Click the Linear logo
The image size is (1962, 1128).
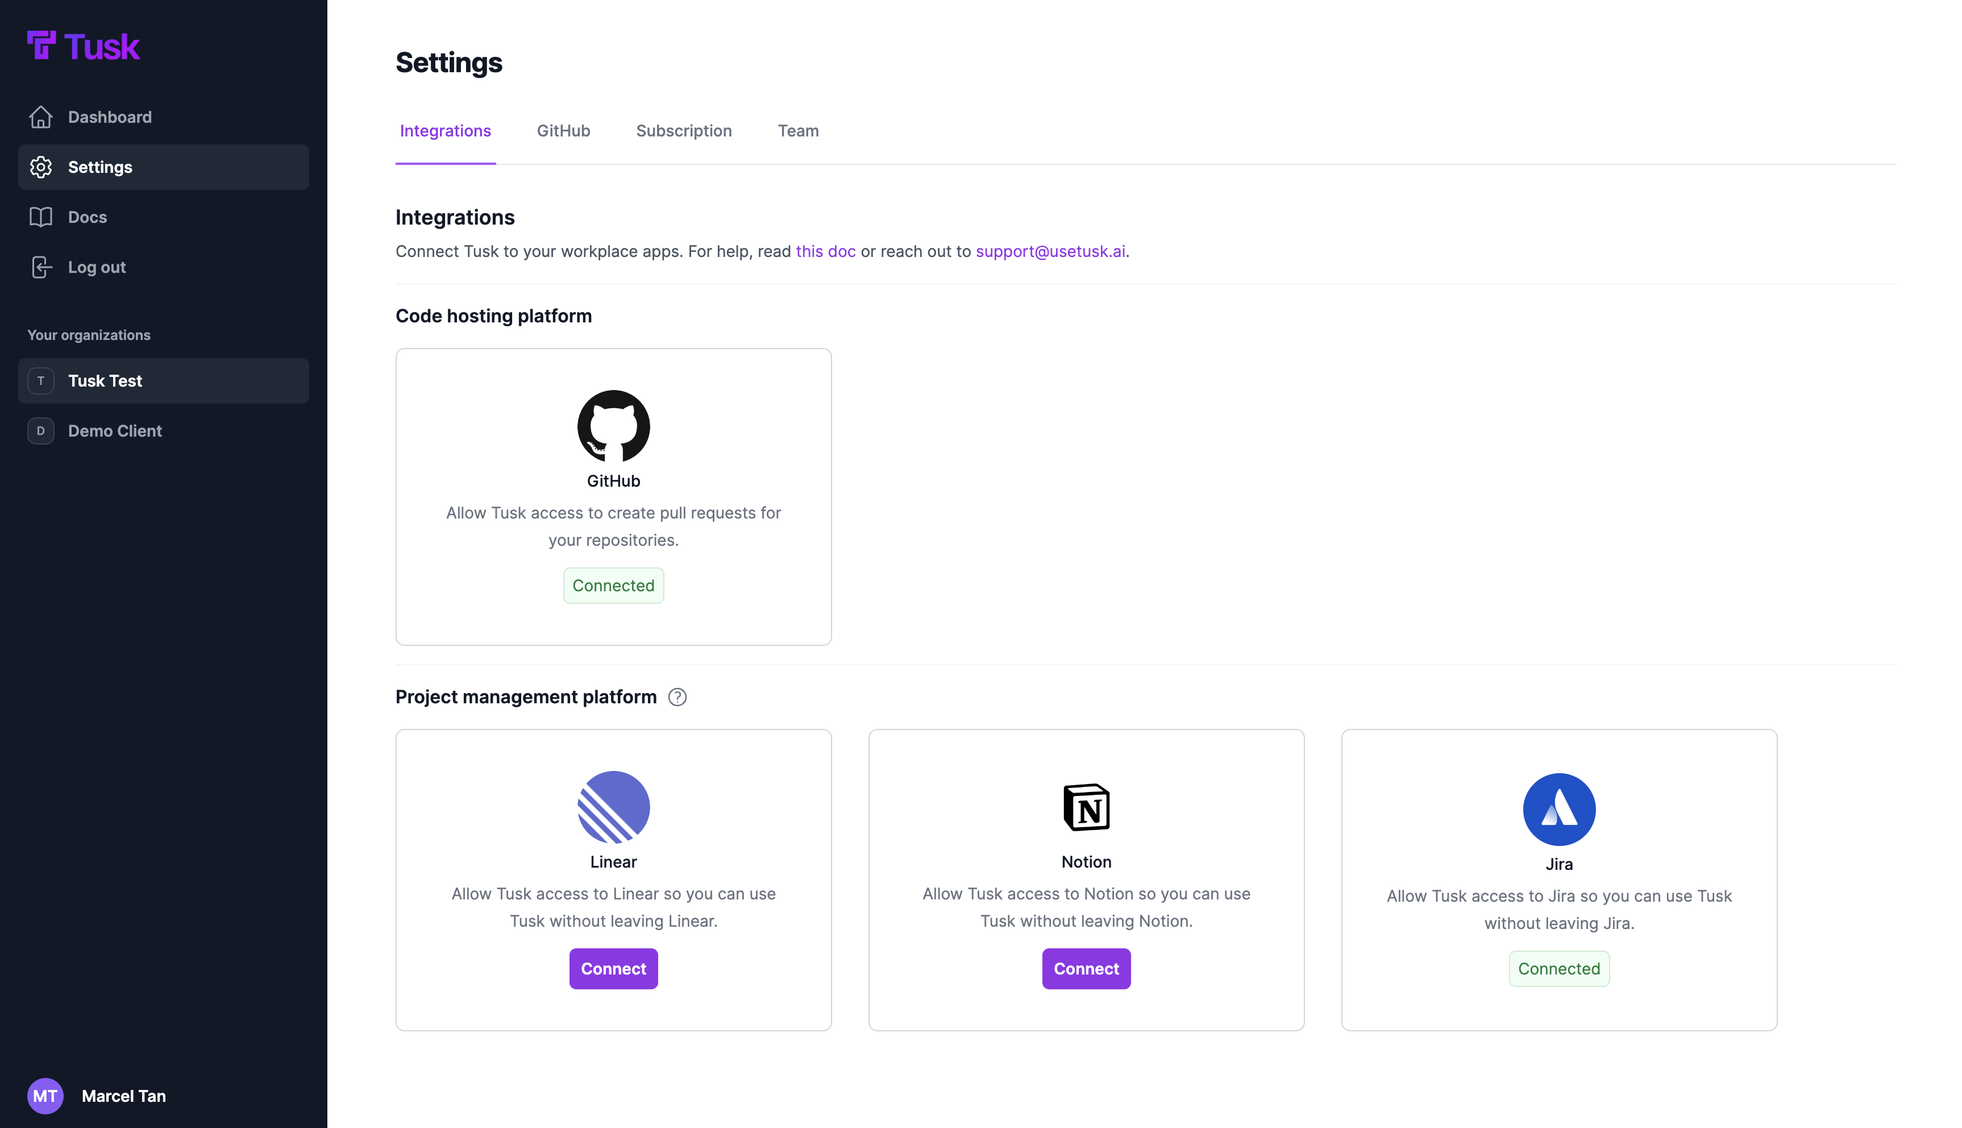pos(613,807)
